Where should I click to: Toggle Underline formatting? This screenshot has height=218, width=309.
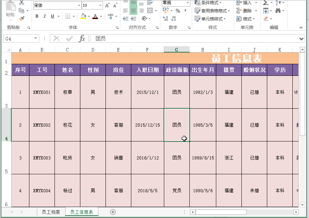(52, 16)
